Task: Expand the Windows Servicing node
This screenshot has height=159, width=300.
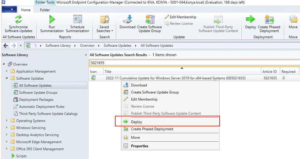Action: pos(7,128)
